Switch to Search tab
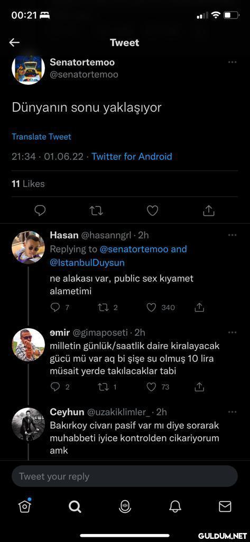 click(x=75, y=507)
